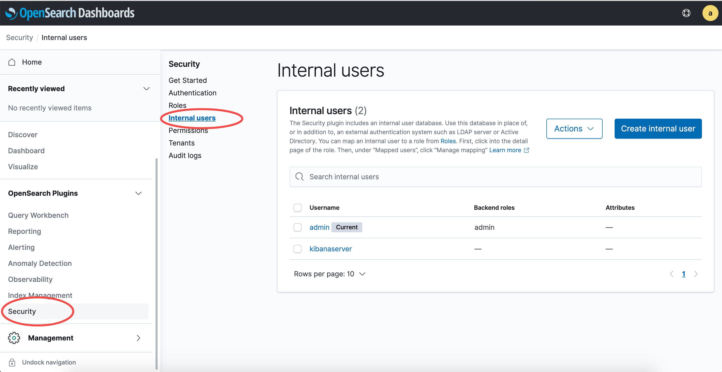Image resolution: width=722 pixels, height=372 pixels.
Task: Expand the Management section chevron
Action: [138, 338]
